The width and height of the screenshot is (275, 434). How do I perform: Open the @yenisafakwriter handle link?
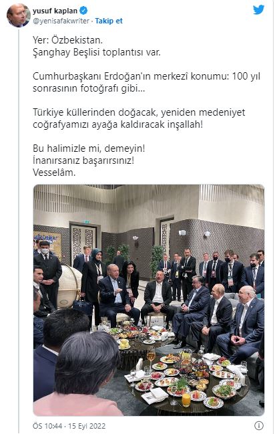point(61,21)
